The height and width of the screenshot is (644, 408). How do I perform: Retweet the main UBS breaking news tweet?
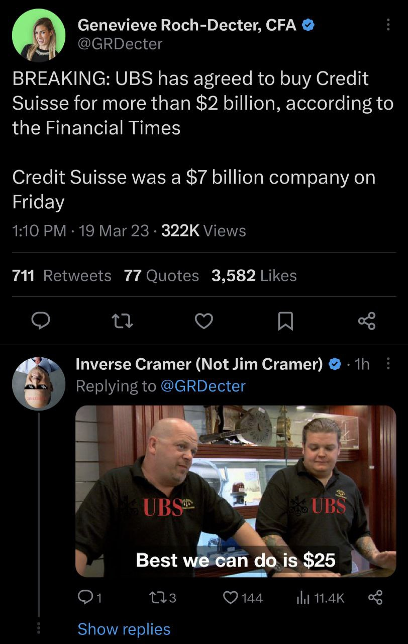click(x=121, y=320)
